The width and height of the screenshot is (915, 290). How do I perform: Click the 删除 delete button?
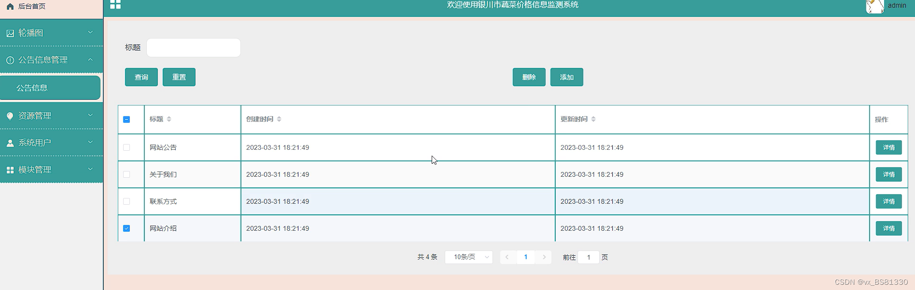[529, 77]
